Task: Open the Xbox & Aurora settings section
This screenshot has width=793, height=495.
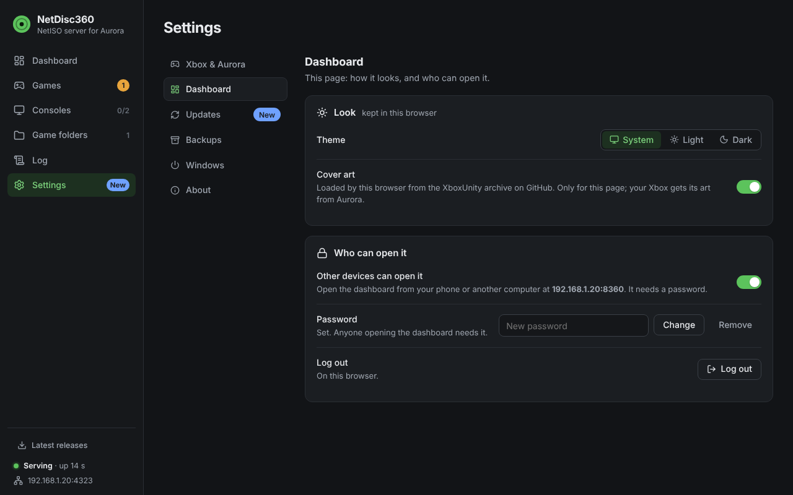Action: click(x=226, y=64)
